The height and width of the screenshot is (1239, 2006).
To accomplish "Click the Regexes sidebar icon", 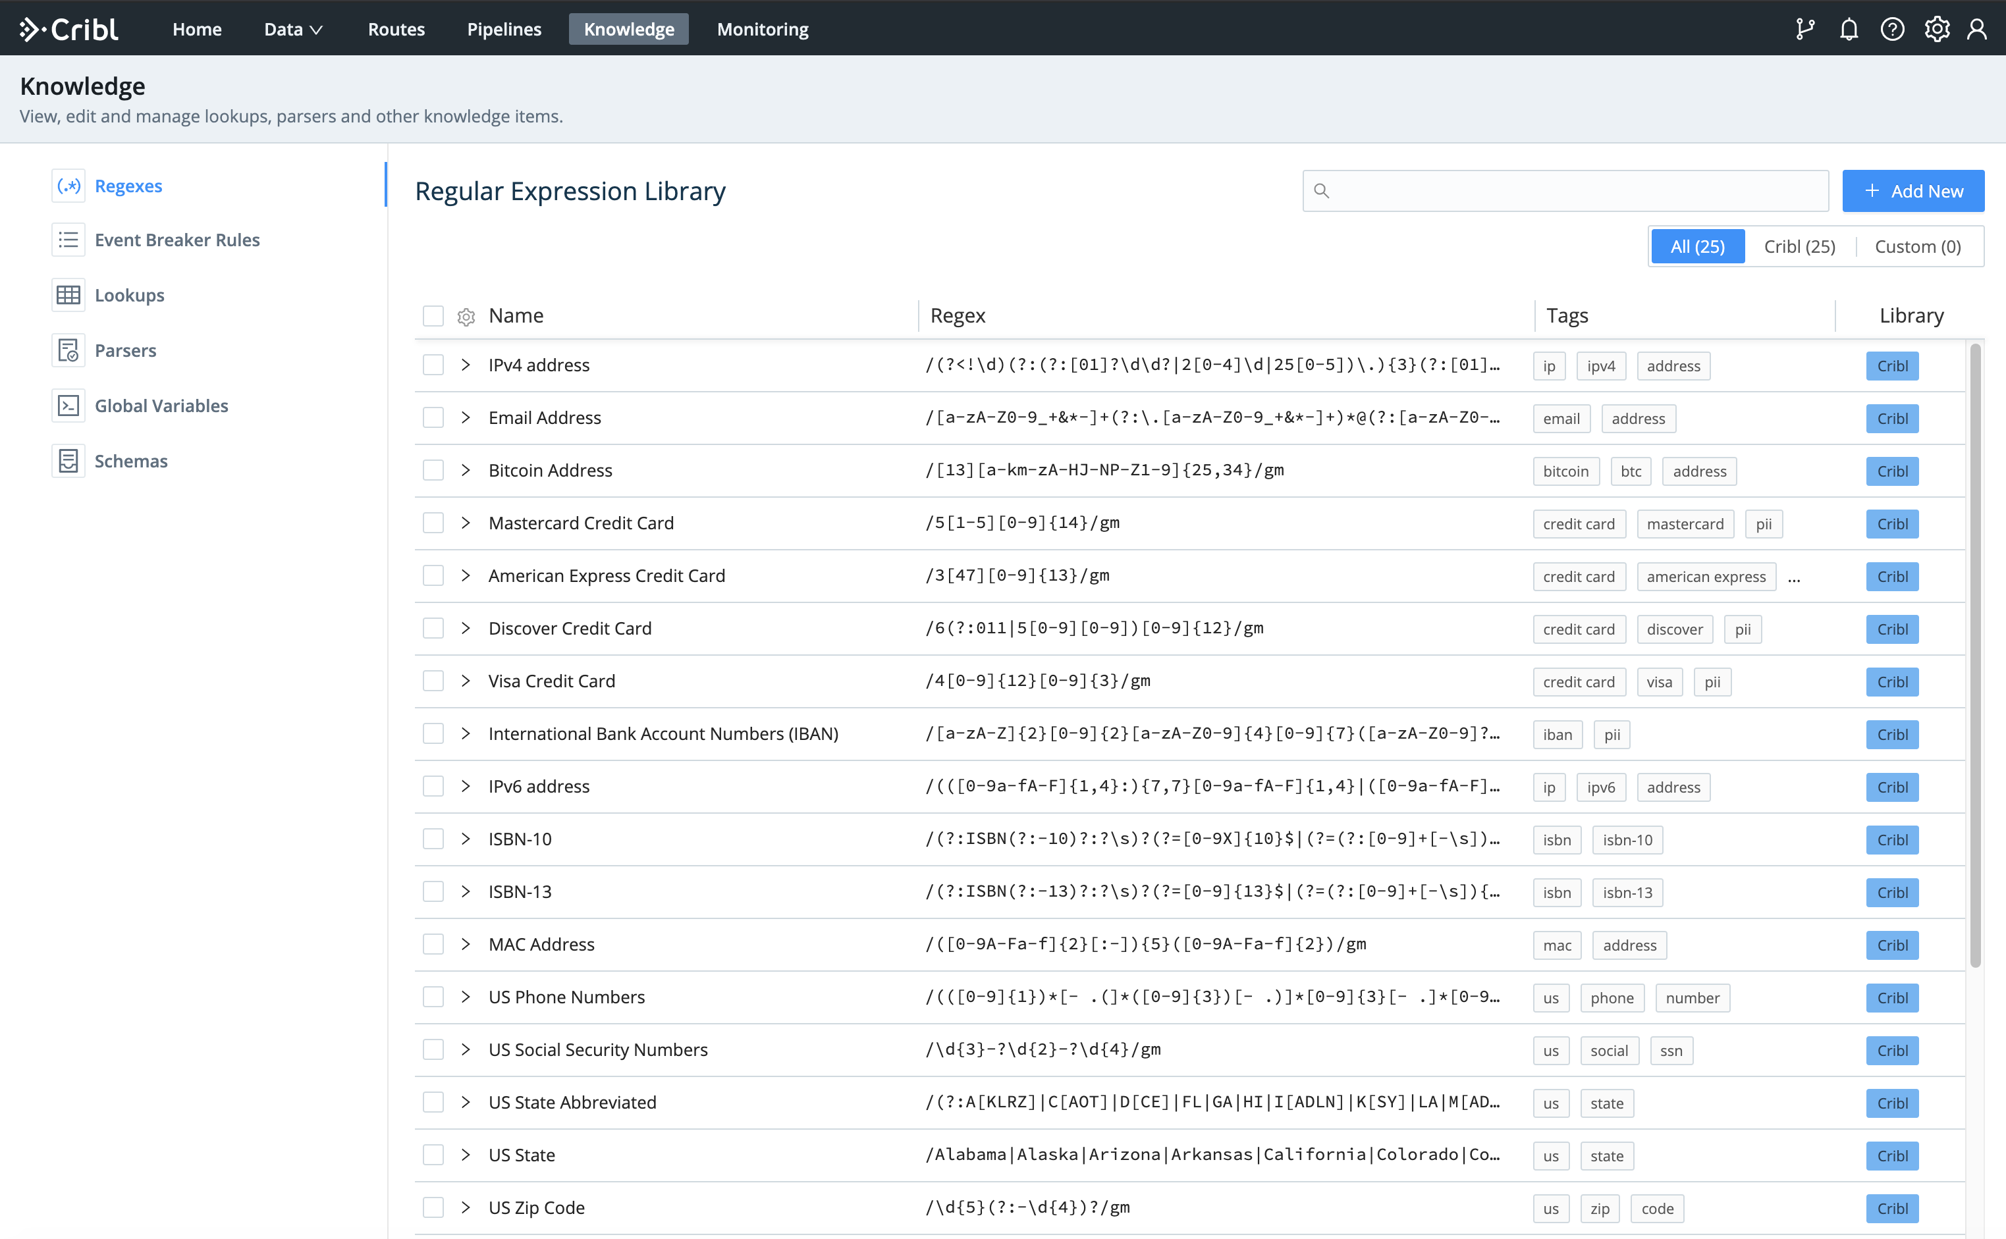I will pyautogui.click(x=69, y=186).
